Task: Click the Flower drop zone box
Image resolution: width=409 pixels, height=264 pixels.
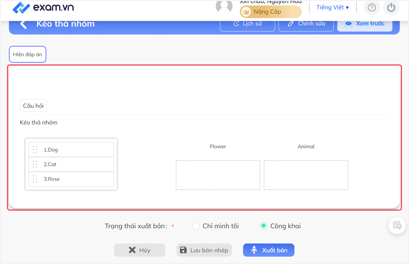Action: pyautogui.click(x=218, y=175)
